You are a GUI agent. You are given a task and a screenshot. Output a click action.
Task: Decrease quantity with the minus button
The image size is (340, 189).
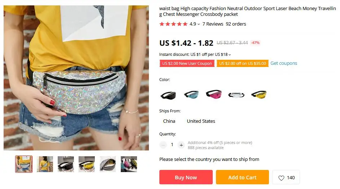(163, 145)
